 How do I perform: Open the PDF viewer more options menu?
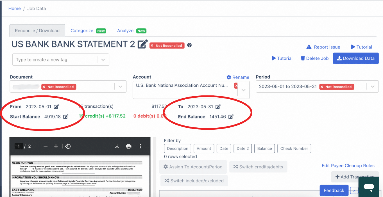140,146
